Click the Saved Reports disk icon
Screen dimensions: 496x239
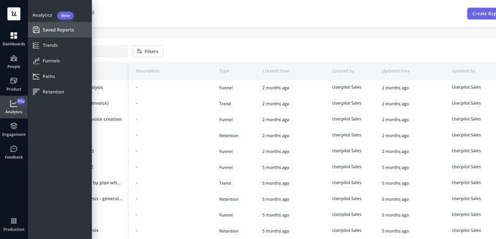(36, 30)
